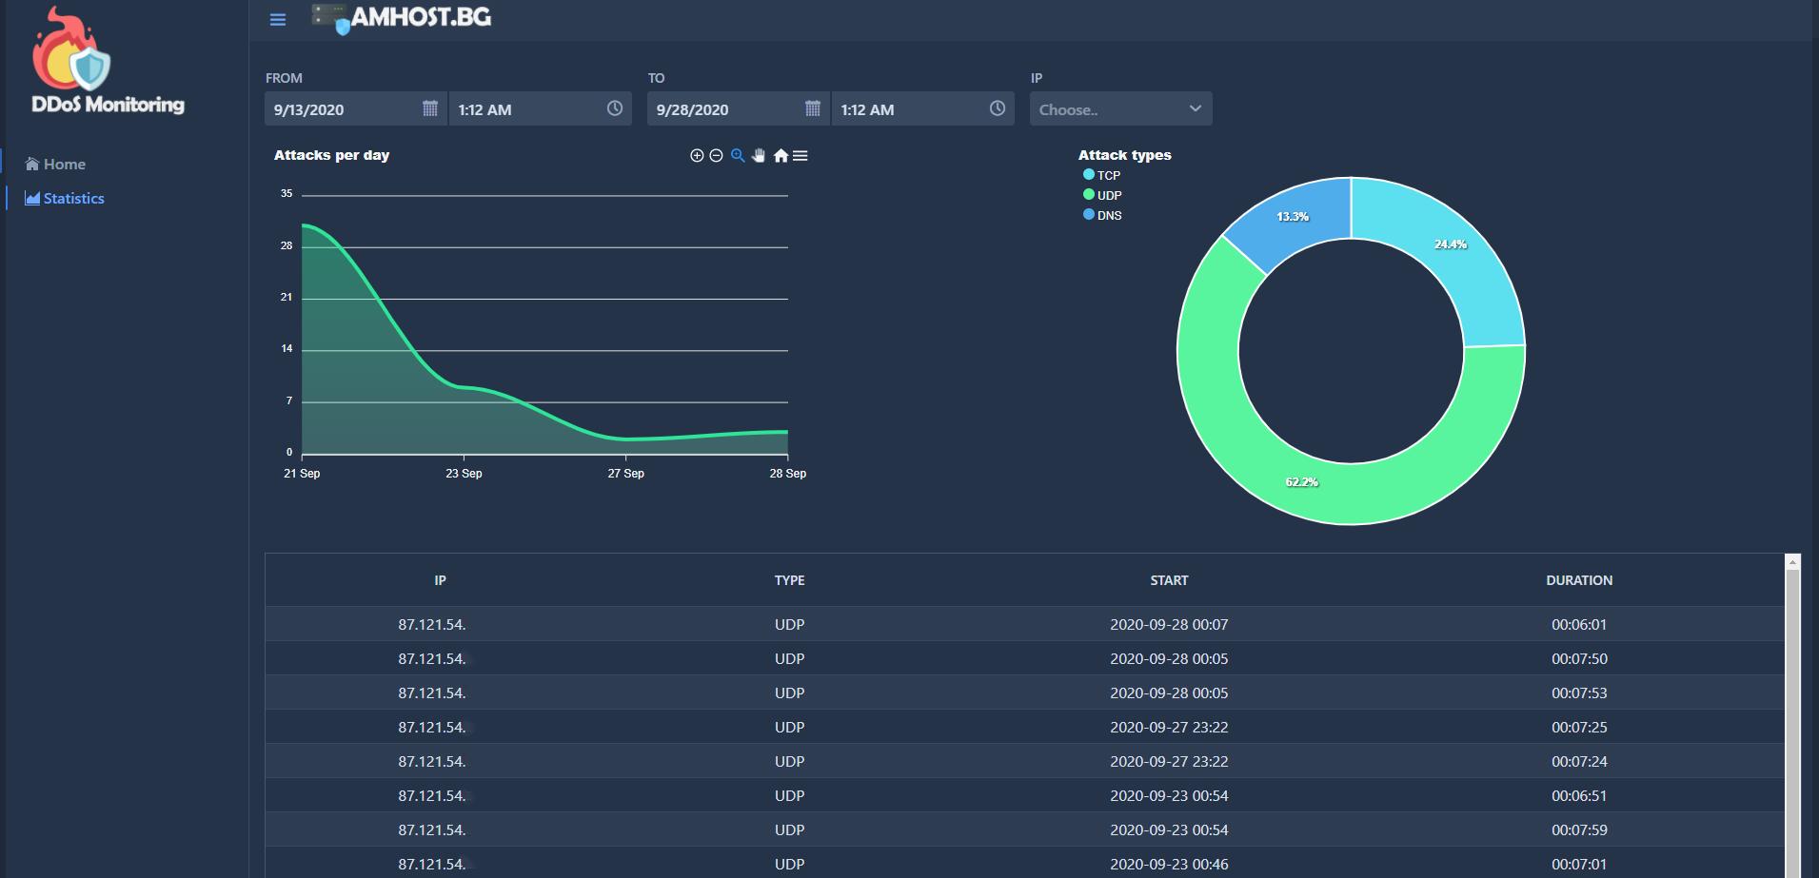The height and width of the screenshot is (878, 1819).
Task: Go to Home in sidebar
Action: pyautogui.click(x=55, y=165)
